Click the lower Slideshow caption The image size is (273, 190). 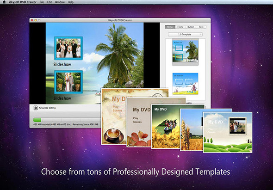[x=62, y=98]
